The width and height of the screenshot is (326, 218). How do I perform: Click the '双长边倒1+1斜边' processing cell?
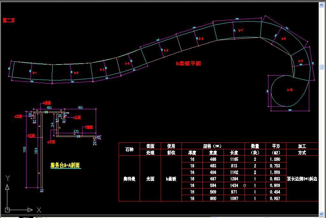pyautogui.click(x=302, y=179)
